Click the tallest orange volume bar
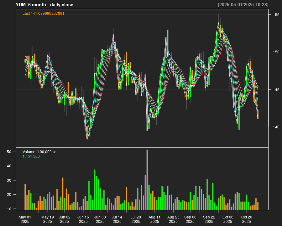Image resolution: width=282 pixels, height=226 pixels. tap(147, 180)
